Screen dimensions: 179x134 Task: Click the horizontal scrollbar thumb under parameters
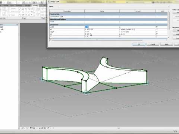click(97, 40)
